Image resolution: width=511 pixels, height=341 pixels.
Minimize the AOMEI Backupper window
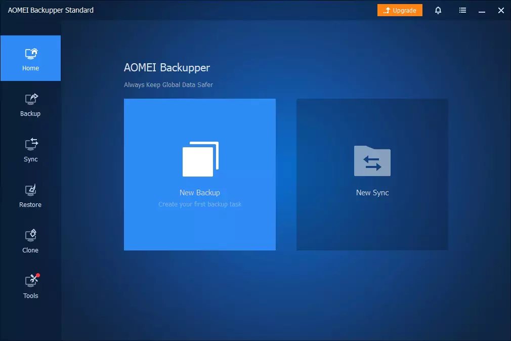tap(482, 11)
